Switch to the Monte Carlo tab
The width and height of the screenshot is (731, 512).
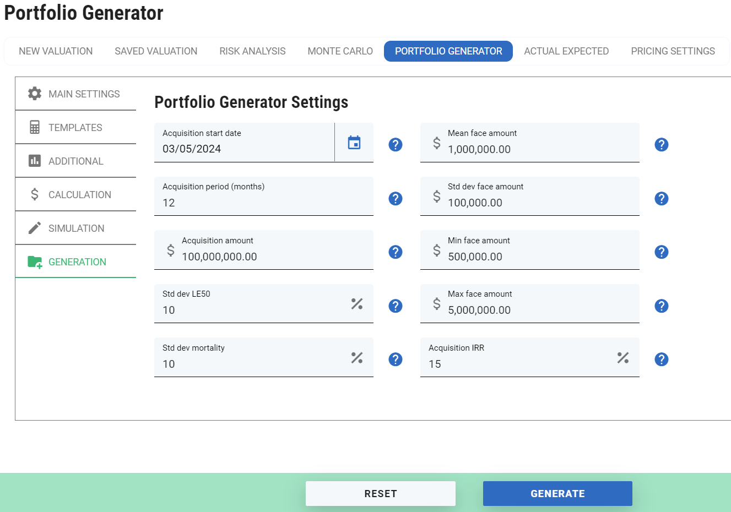(x=340, y=51)
